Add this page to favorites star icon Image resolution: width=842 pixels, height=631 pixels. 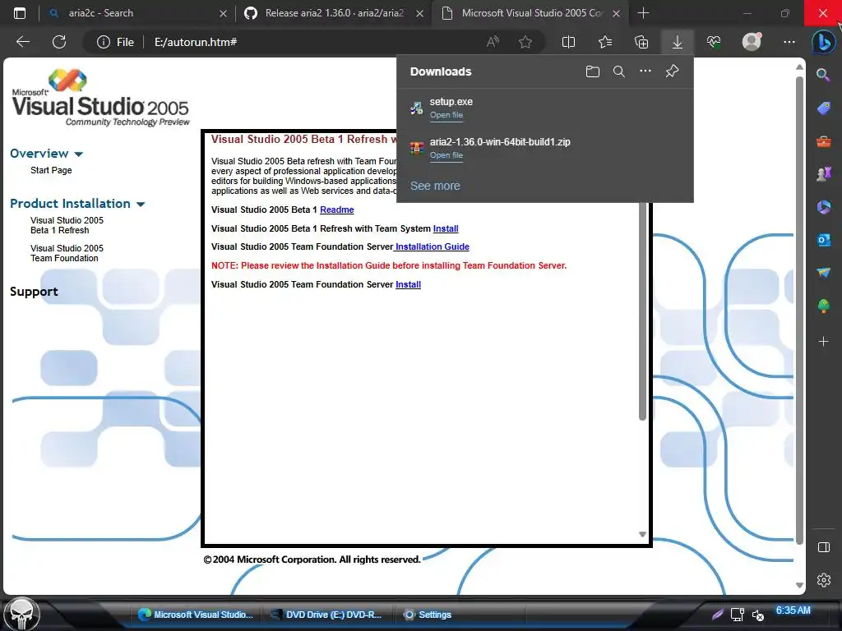pos(525,42)
